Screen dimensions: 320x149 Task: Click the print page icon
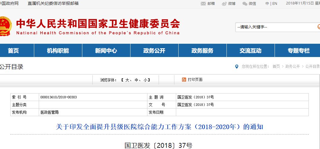pos(184,80)
